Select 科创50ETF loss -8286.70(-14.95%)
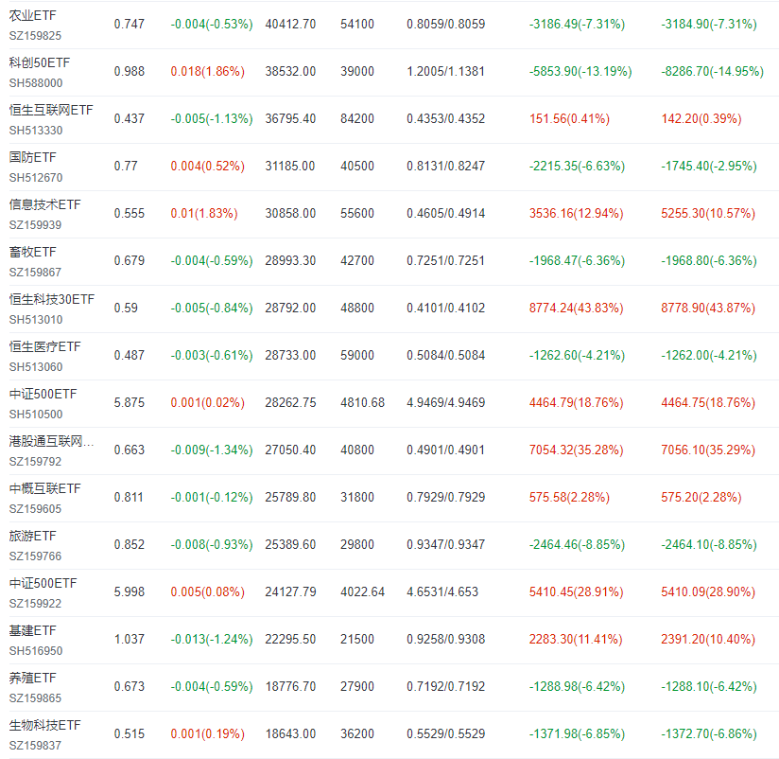The width and height of the screenshot is (779, 759). pyautogui.click(x=713, y=71)
